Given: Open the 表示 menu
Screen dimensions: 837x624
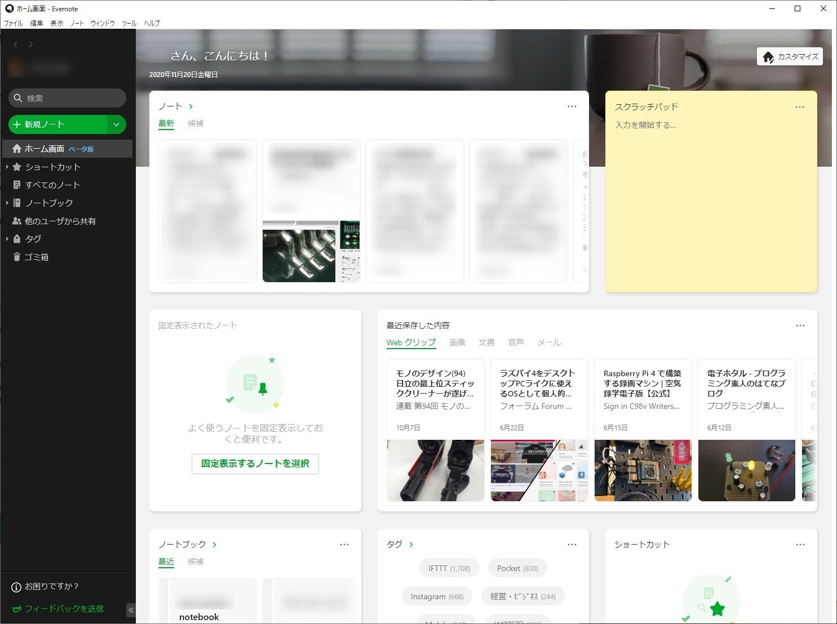Looking at the screenshot, I should (x=57, y=23).
